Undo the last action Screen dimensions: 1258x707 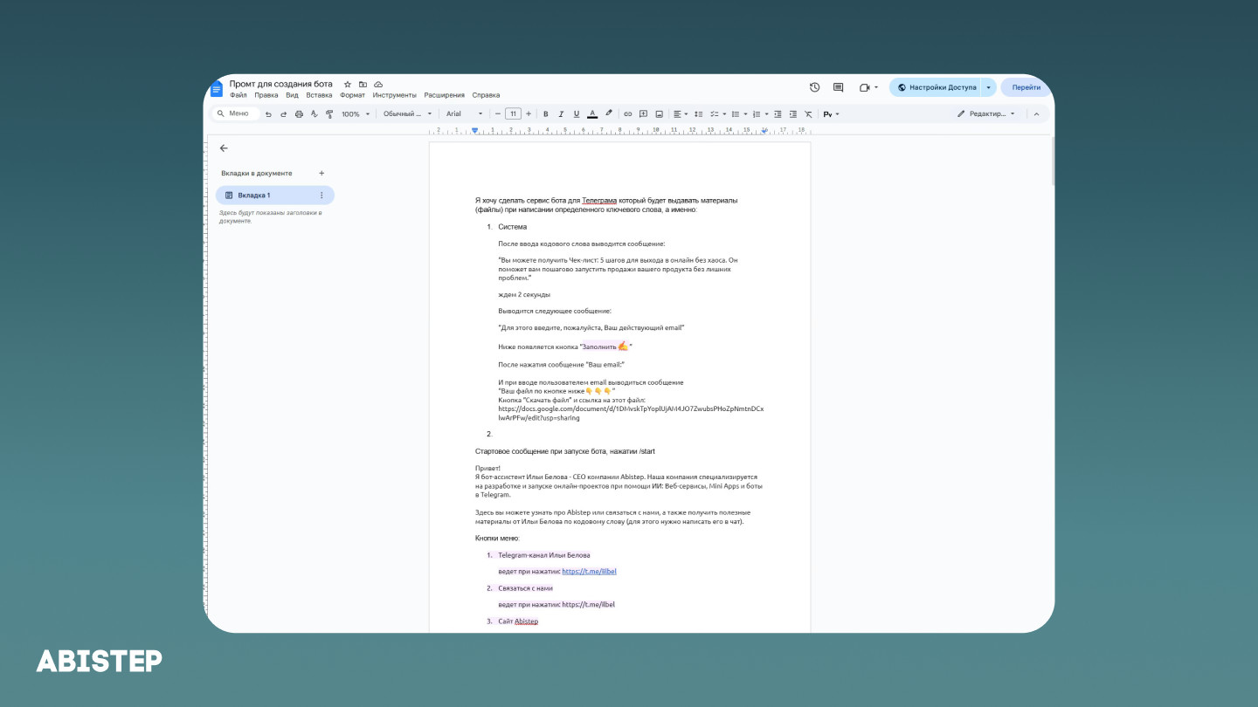click(x=268, y=114)
